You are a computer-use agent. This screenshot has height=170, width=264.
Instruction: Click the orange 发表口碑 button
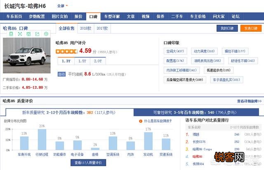(x=251, y=28)
